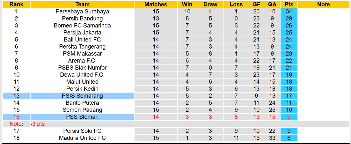Click the Rank column header

coord(16,4)
